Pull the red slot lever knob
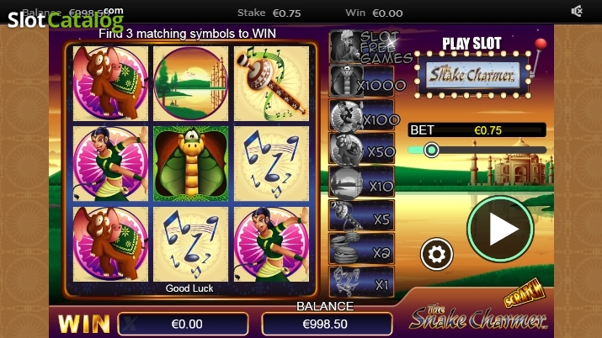Image resolution: width=602 pixels, height=338 pixels. pyautogui.click(x=541, y=44)
